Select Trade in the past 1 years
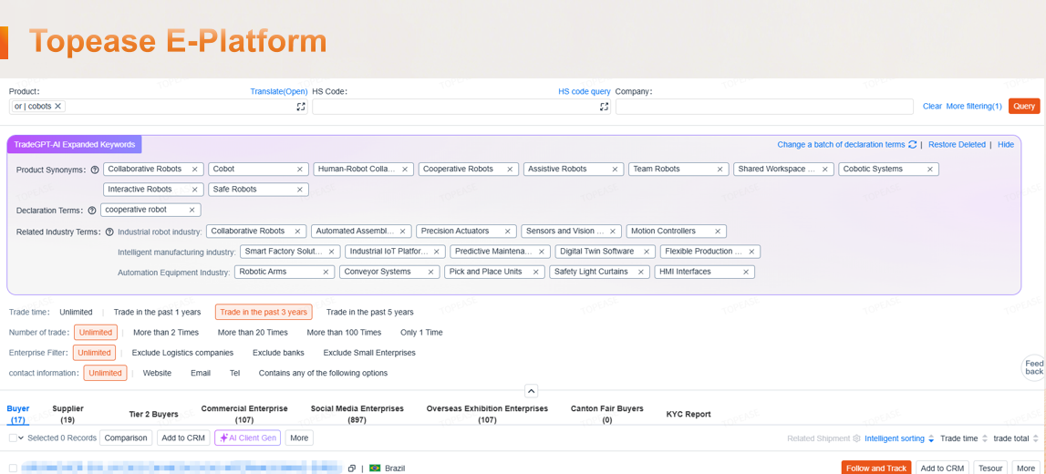Screen dimensions: 1046x474 157,312
